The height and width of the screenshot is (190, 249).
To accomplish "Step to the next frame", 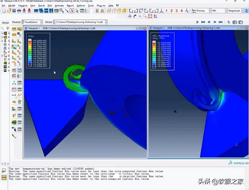I will pos(215,22).
